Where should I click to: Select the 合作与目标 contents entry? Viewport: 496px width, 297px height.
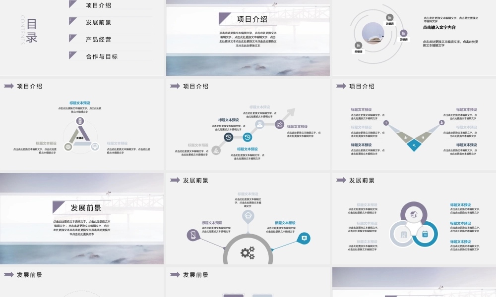pos(102,56)
